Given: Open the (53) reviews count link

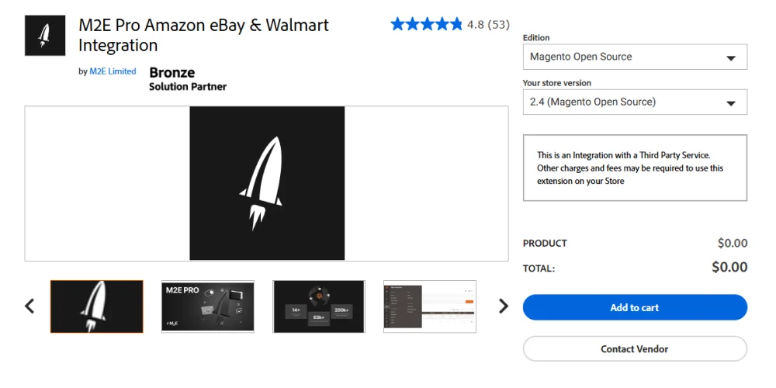Looking at the screenshot, I should point(499,25).
